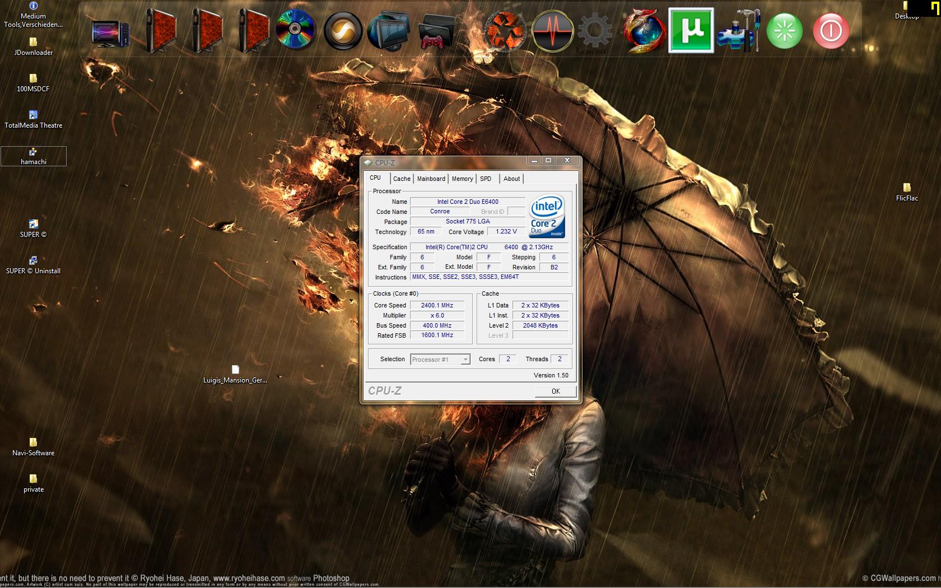
Task: Open the 100MSDCF desktop folder
Action: coord(33,83)
